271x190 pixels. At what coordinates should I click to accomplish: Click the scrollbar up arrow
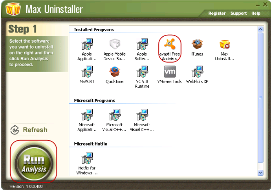[x=260, y=29]
